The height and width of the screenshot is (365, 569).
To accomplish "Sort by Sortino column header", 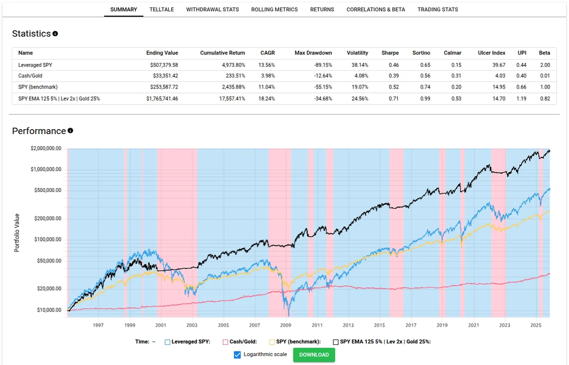I will tap(421, 53).
